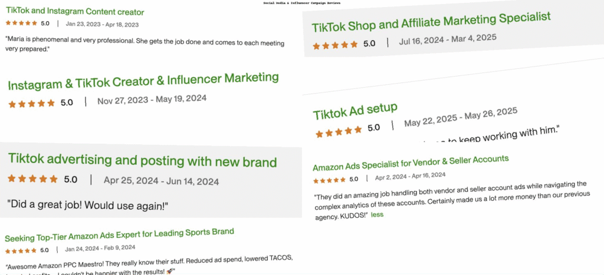The height and width of the screenshot is (275, 604).
Task: Click stars under TikTok and Instagram Content creator
Action: click(21, 23)
